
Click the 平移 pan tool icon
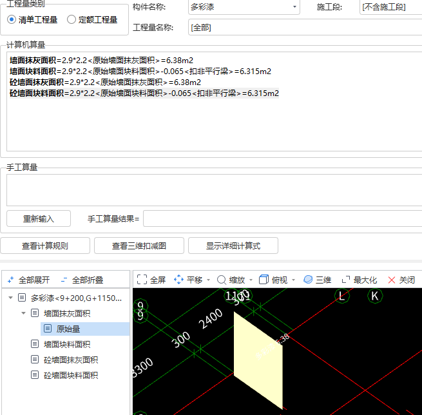[178, 280]
